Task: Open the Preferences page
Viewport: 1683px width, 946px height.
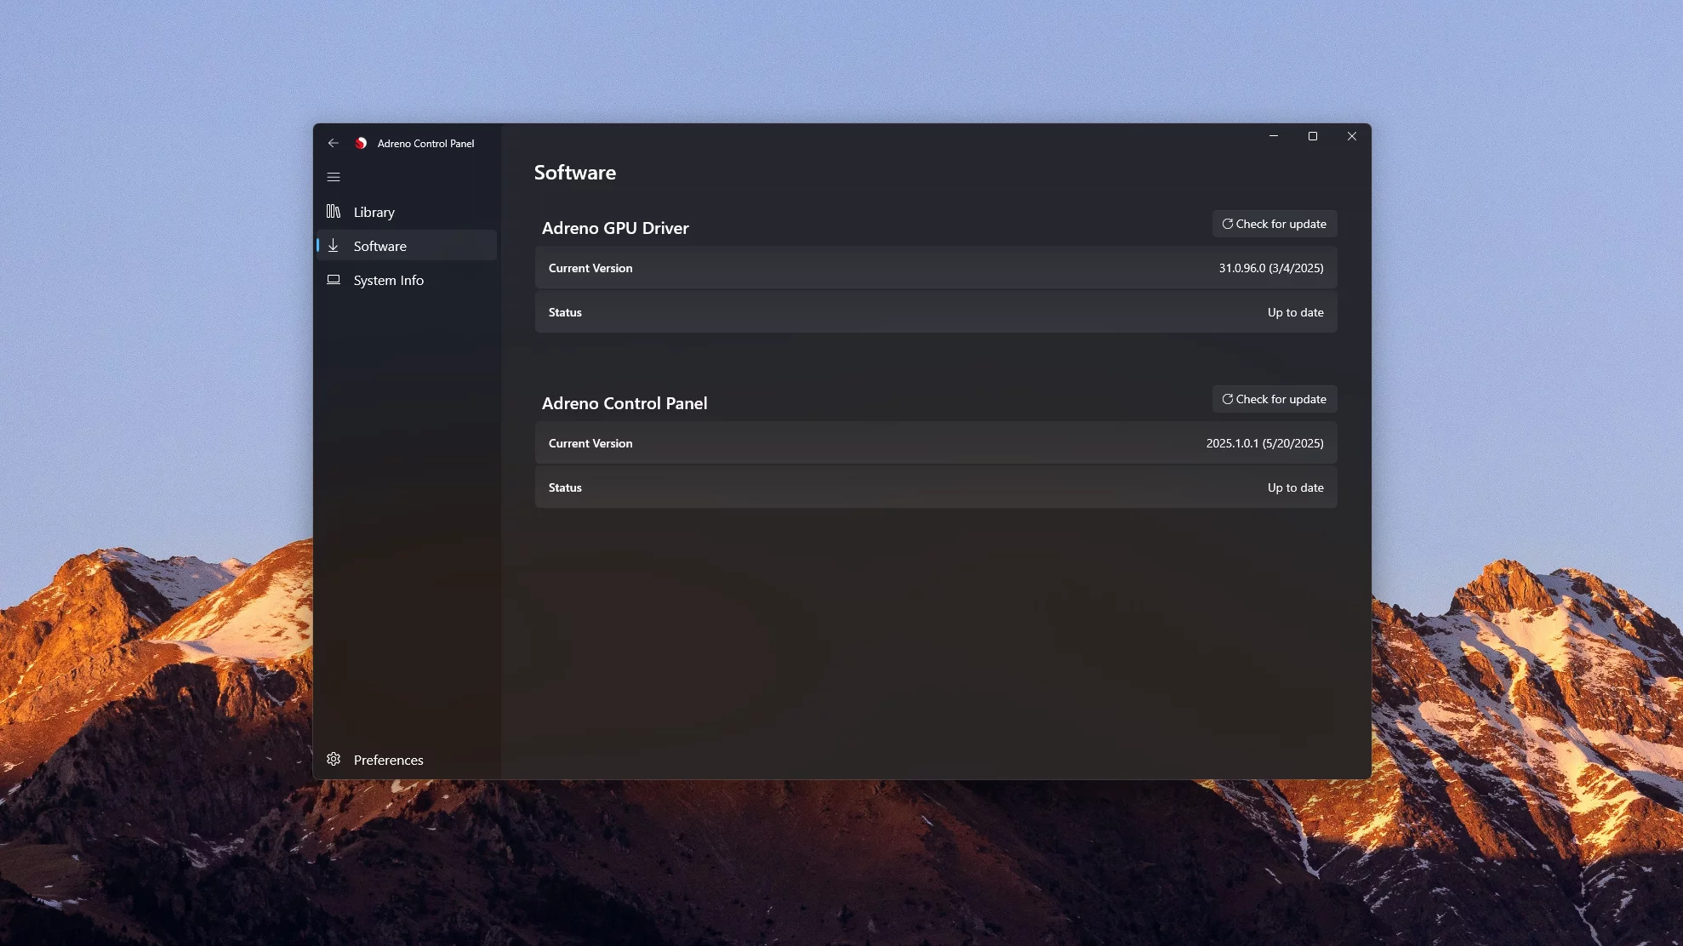Action: pos(388,760)
